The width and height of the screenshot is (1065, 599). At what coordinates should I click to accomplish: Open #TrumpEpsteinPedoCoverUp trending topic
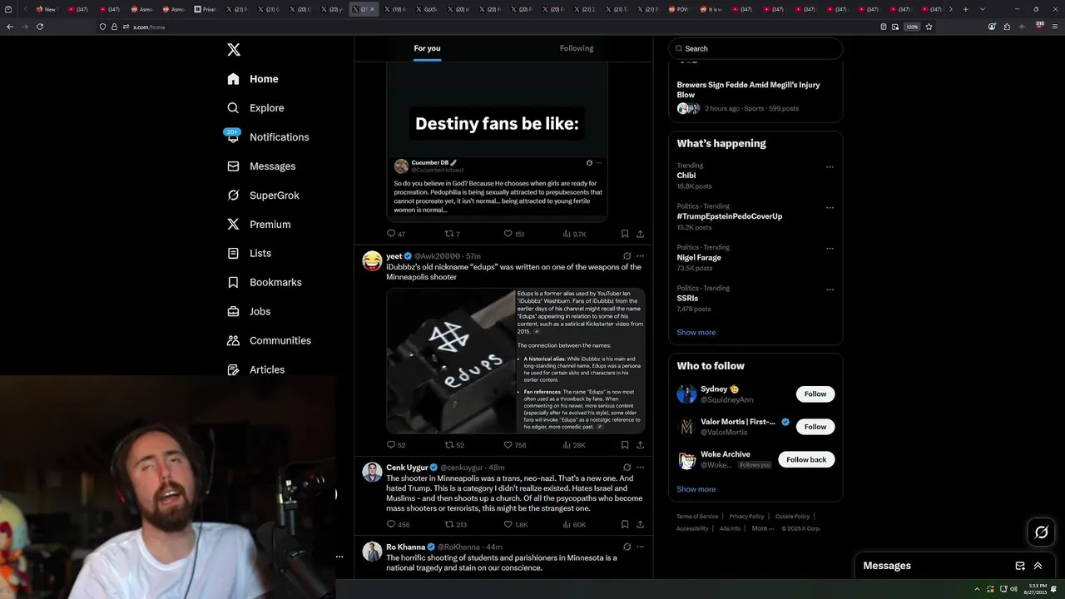pos(730,216)
